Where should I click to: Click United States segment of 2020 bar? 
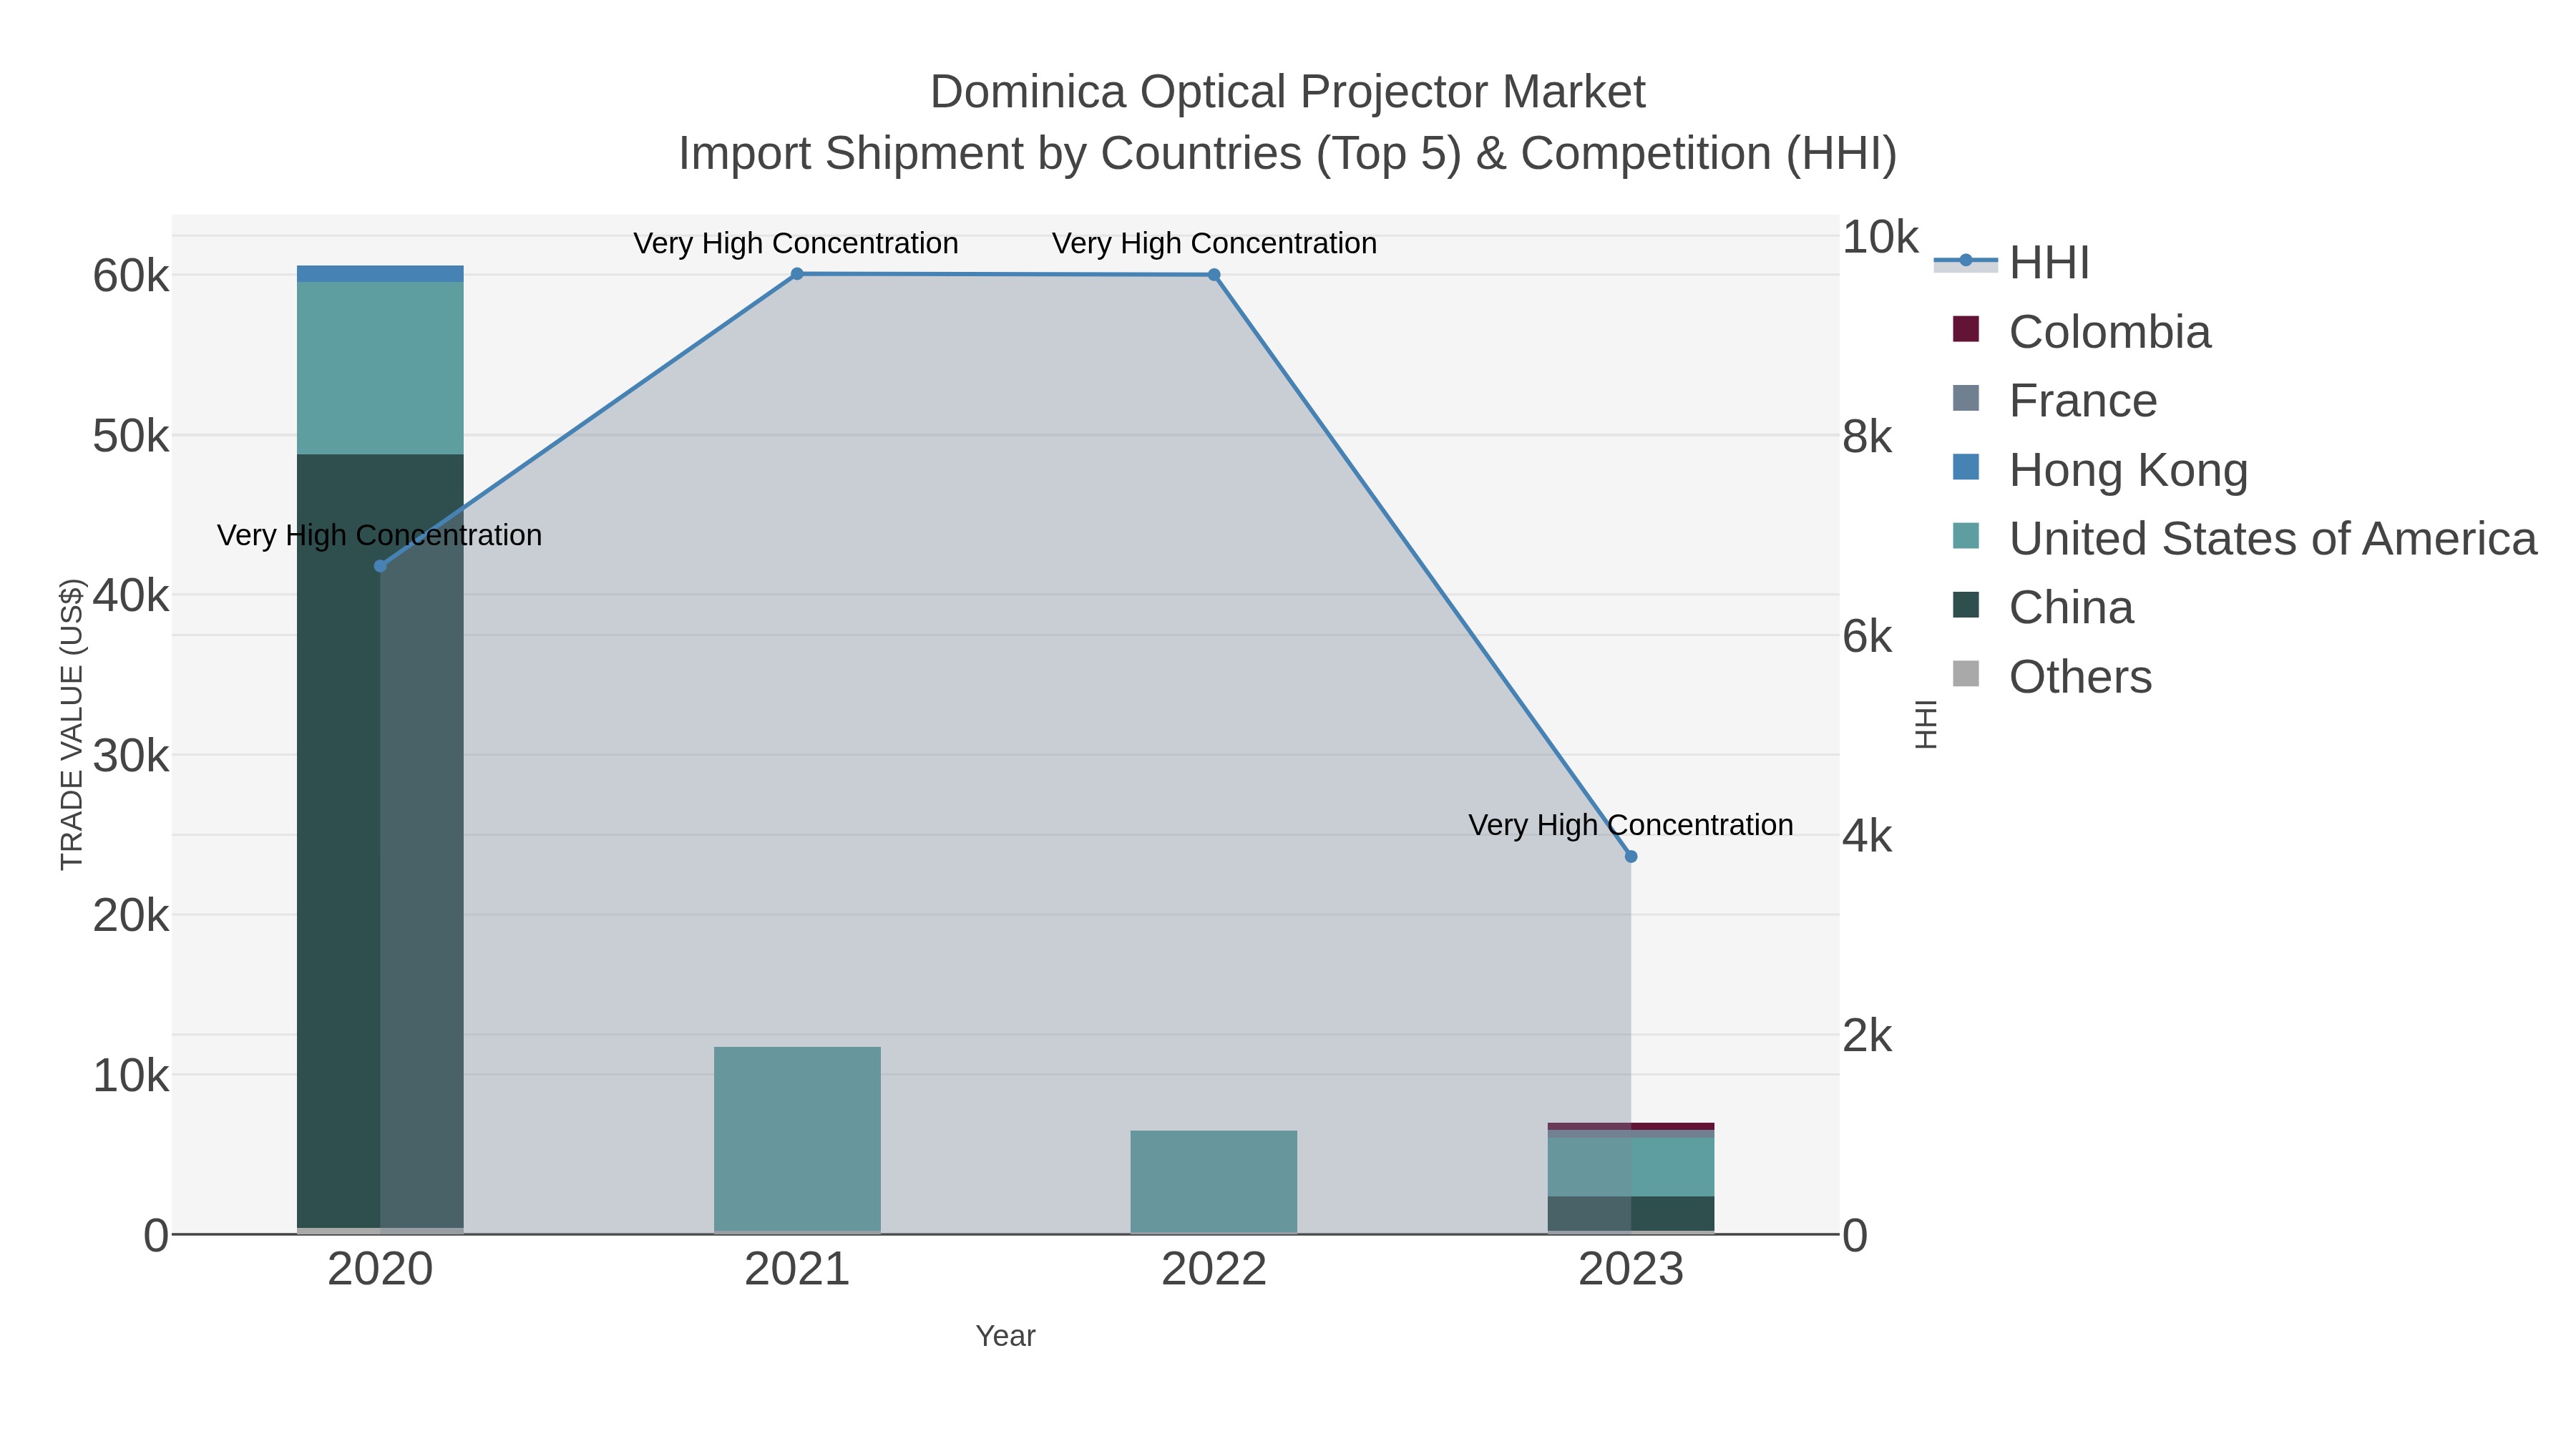[x=380, y=368]
